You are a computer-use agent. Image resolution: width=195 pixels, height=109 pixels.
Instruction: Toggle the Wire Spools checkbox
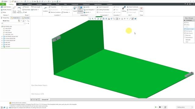(185, 31)
